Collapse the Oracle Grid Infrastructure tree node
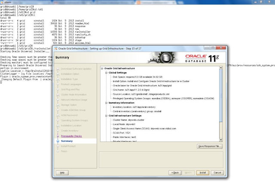 coord(102,68)
